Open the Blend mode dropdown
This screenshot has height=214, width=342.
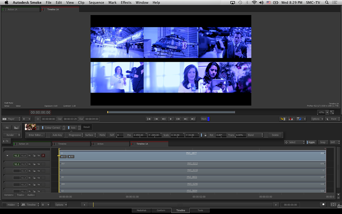pos(255,135)
